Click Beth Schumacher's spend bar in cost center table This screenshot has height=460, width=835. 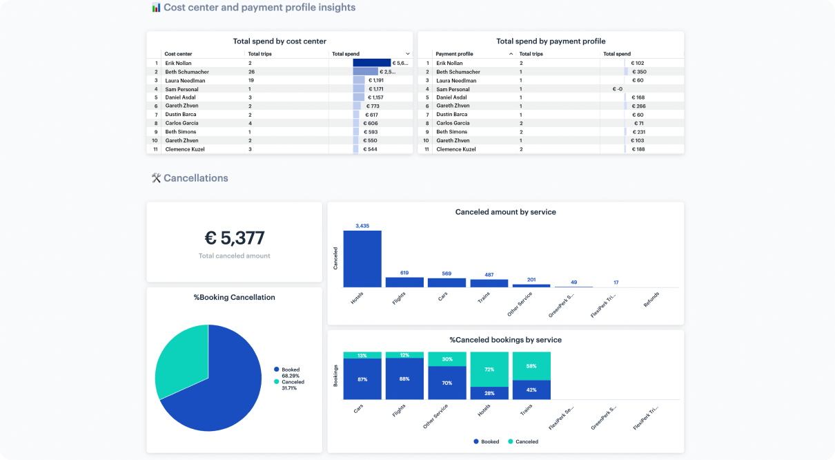point(365,72)
